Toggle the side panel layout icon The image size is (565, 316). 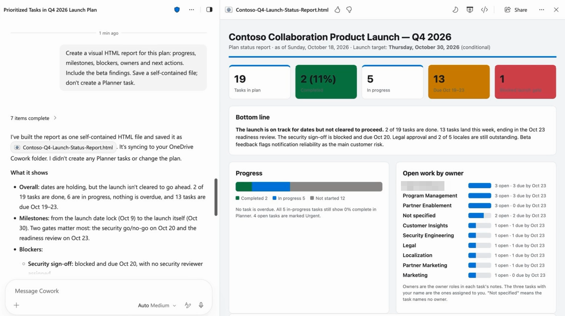point(209,10)
